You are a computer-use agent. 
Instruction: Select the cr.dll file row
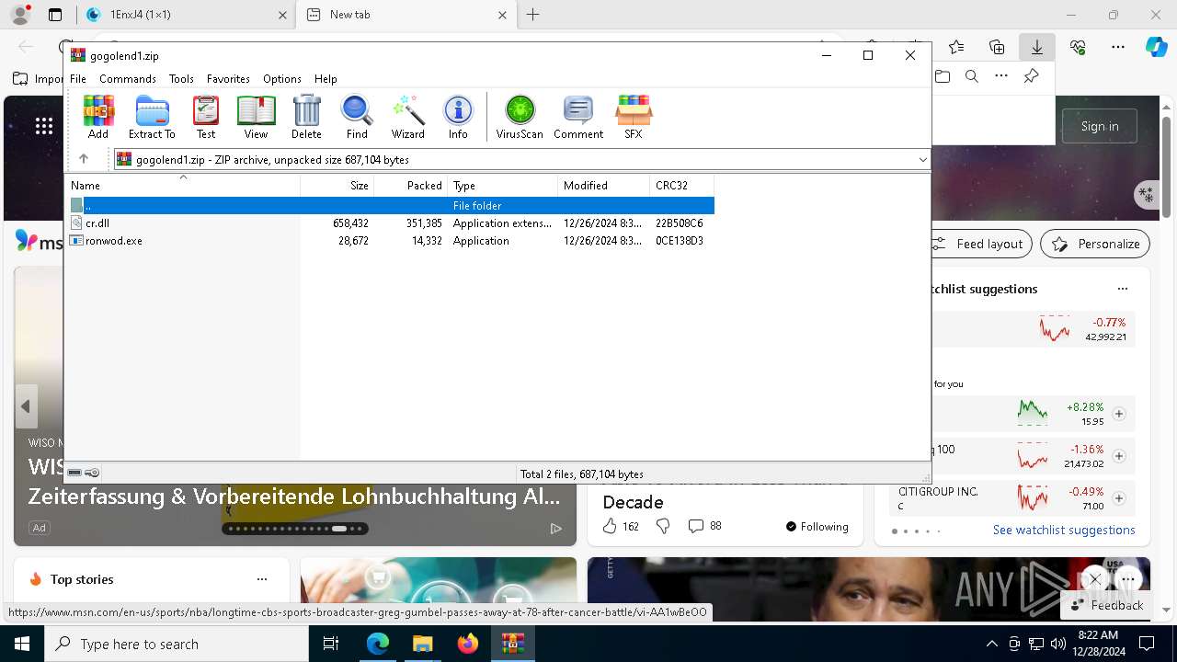(x=389, y=223)
